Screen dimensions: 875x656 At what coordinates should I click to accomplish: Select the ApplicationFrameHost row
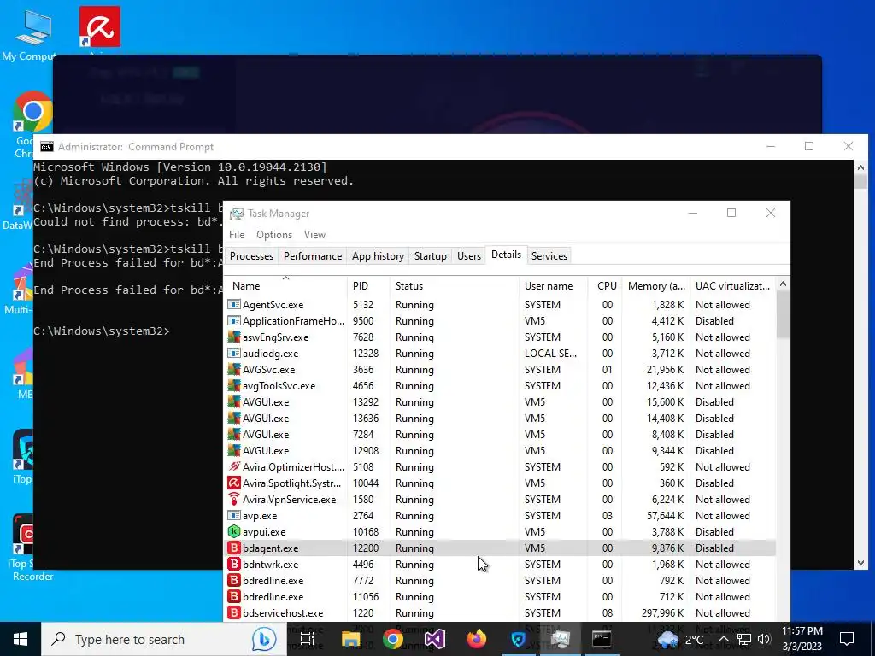tap(500, 321)
